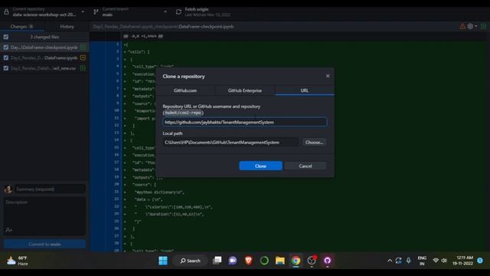This screenshot has width=490, height=276.
Task: Click the commit Summary input field
Action: pos(50,189)
